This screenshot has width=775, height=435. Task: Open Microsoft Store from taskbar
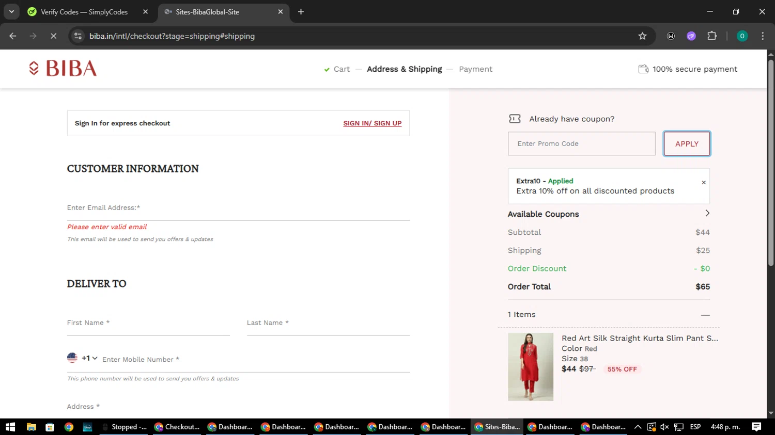[x=50, y=427]
